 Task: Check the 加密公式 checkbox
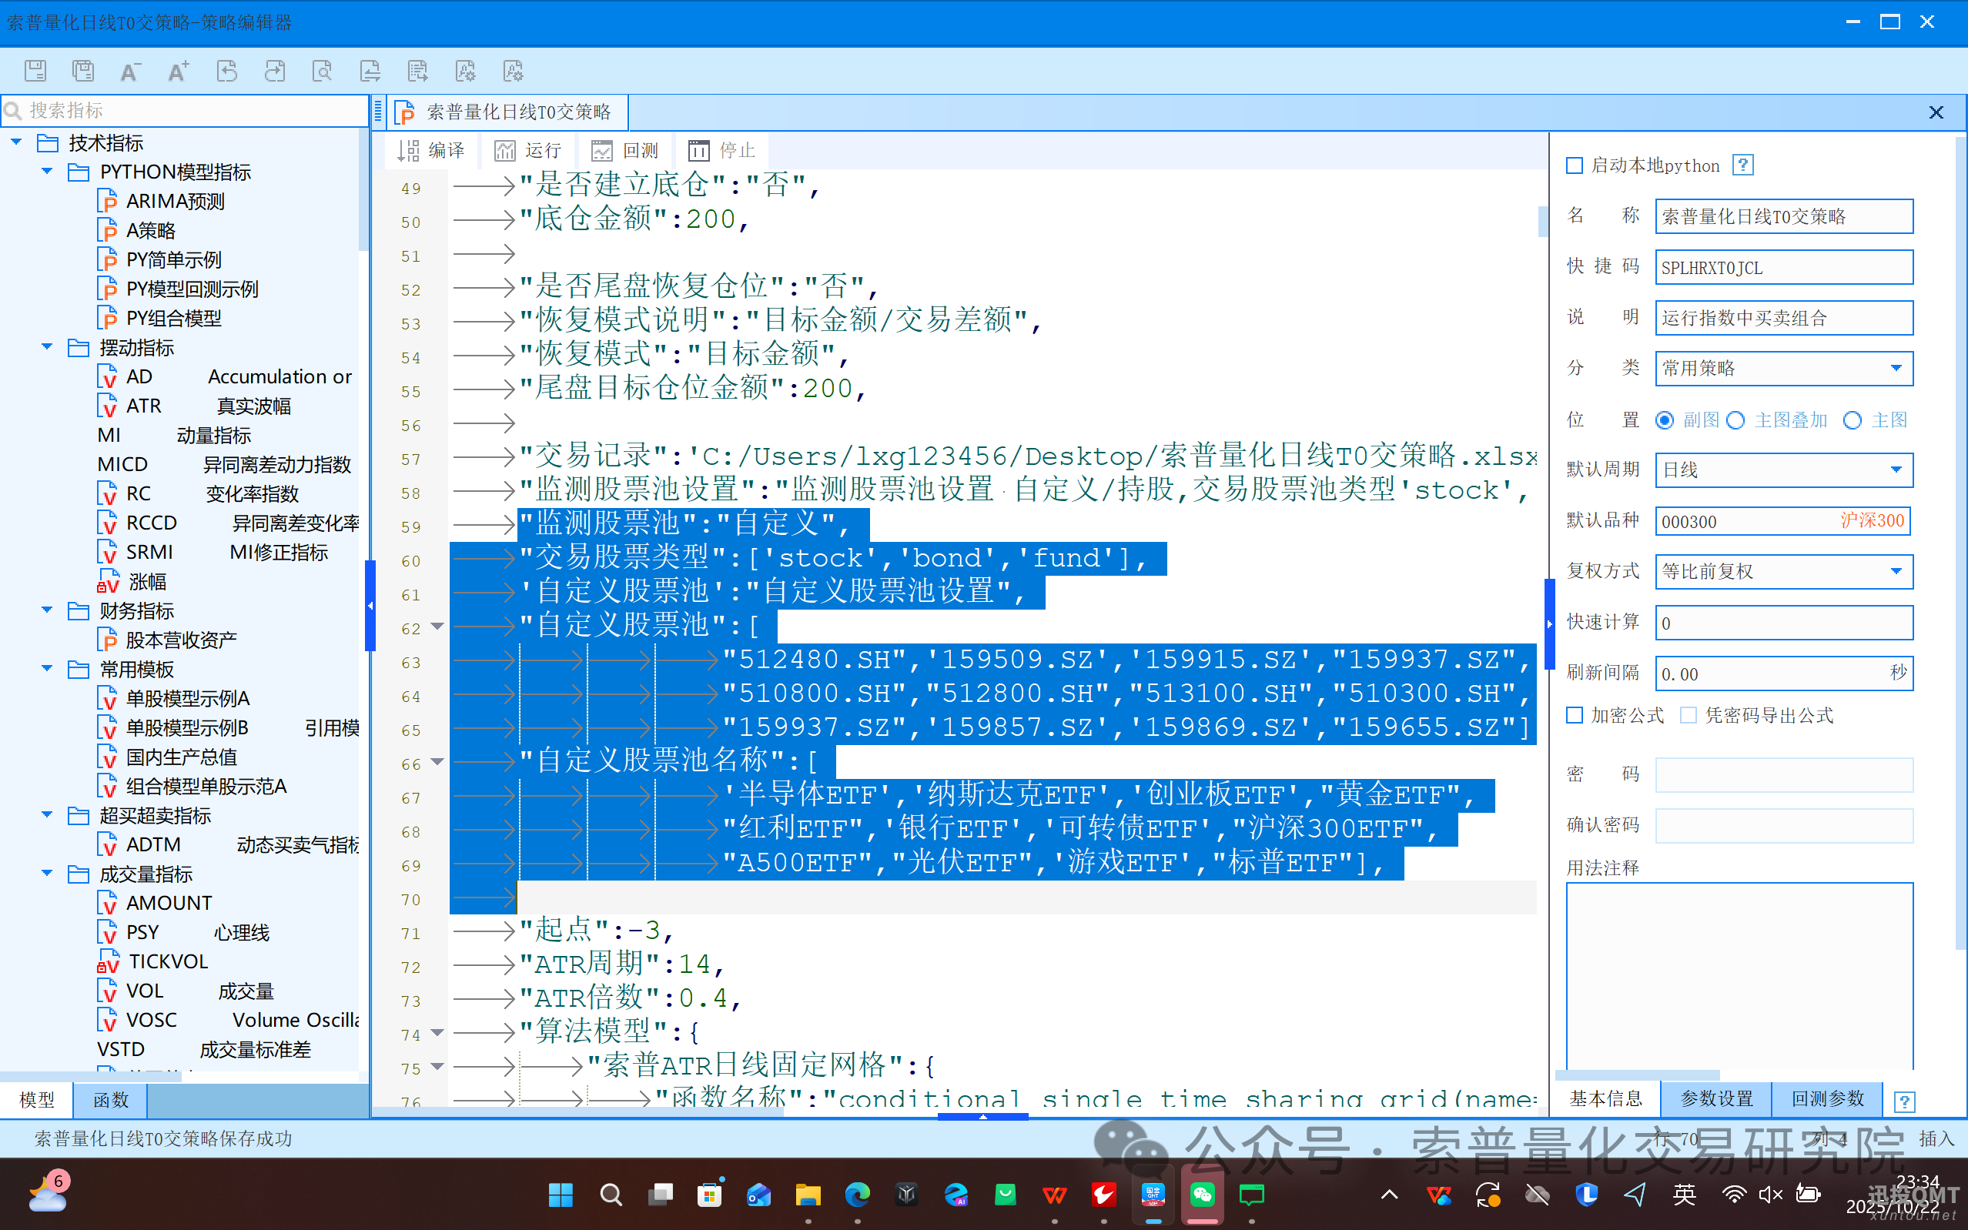click(1575, 715)
